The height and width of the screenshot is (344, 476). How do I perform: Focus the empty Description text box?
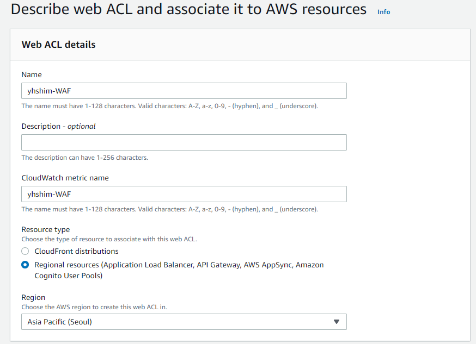(184, 142)
